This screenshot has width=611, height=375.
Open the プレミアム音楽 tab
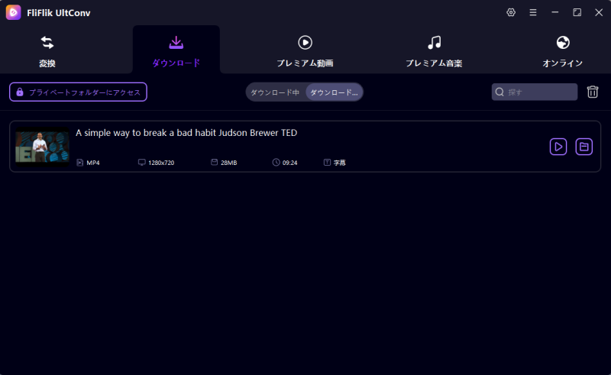pyautogui.click(x=434, y=51)
